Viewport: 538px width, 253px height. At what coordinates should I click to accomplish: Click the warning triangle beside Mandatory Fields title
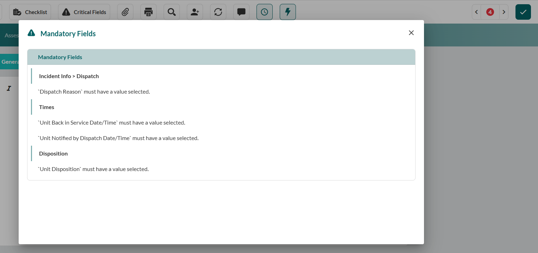pyautogui.click(x=31, y=33)
